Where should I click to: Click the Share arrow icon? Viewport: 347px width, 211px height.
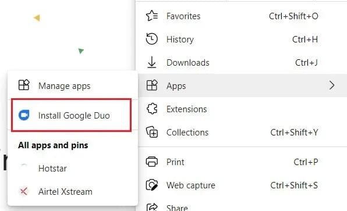pyautogui.click(x=152, y=208)
